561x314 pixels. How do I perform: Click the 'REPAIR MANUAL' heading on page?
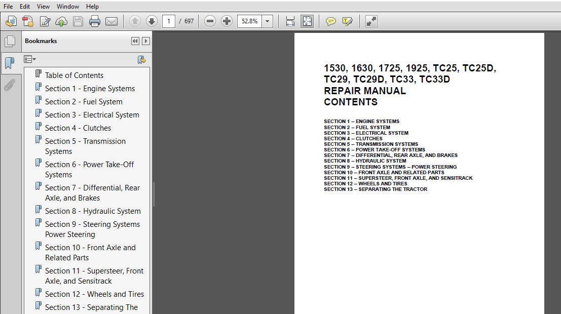[364, 91]
